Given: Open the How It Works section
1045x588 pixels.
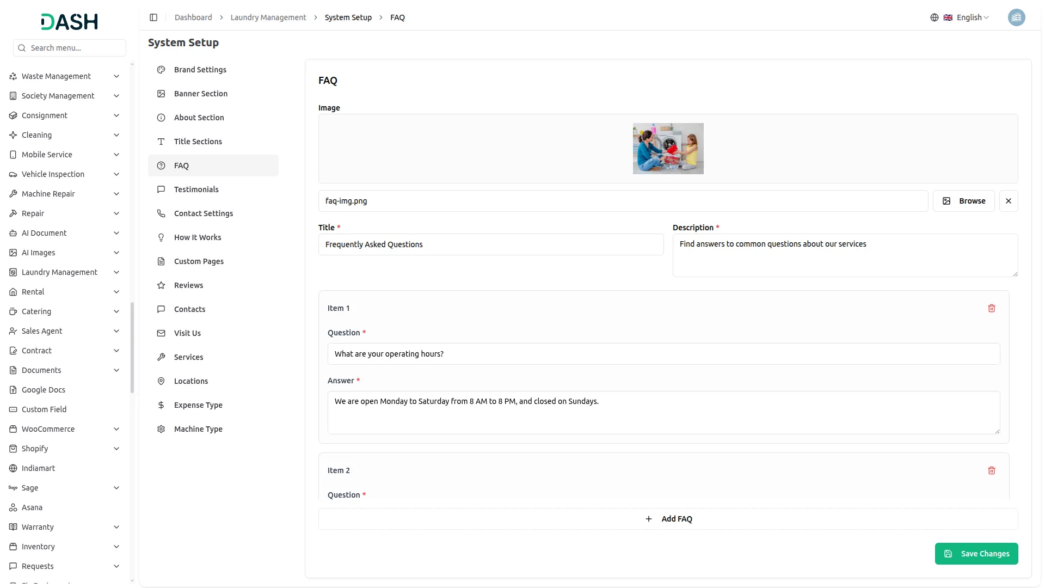Looking at the screenshot, I should 197,237.
